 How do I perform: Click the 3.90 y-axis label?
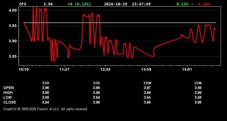(13, 41)
